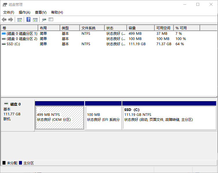Click the black 未分配 legend swatch

pos(4,163)
